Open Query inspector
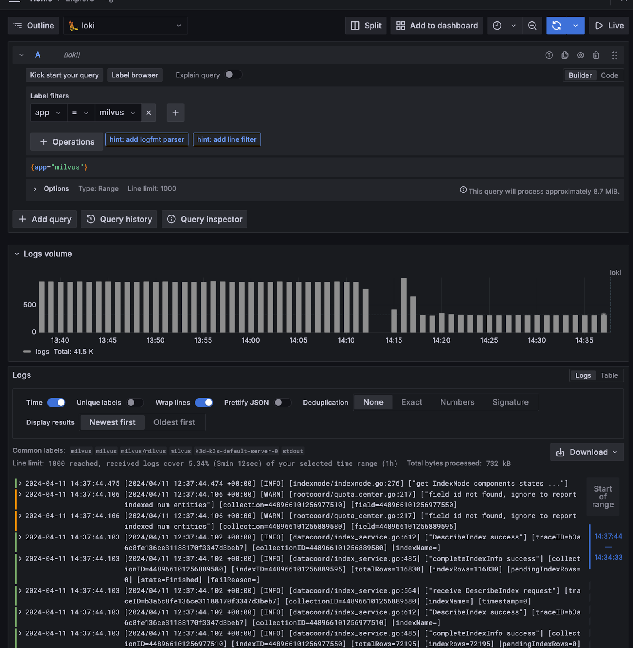This screenshot has height=648, width=633. [x=205, y=219]
